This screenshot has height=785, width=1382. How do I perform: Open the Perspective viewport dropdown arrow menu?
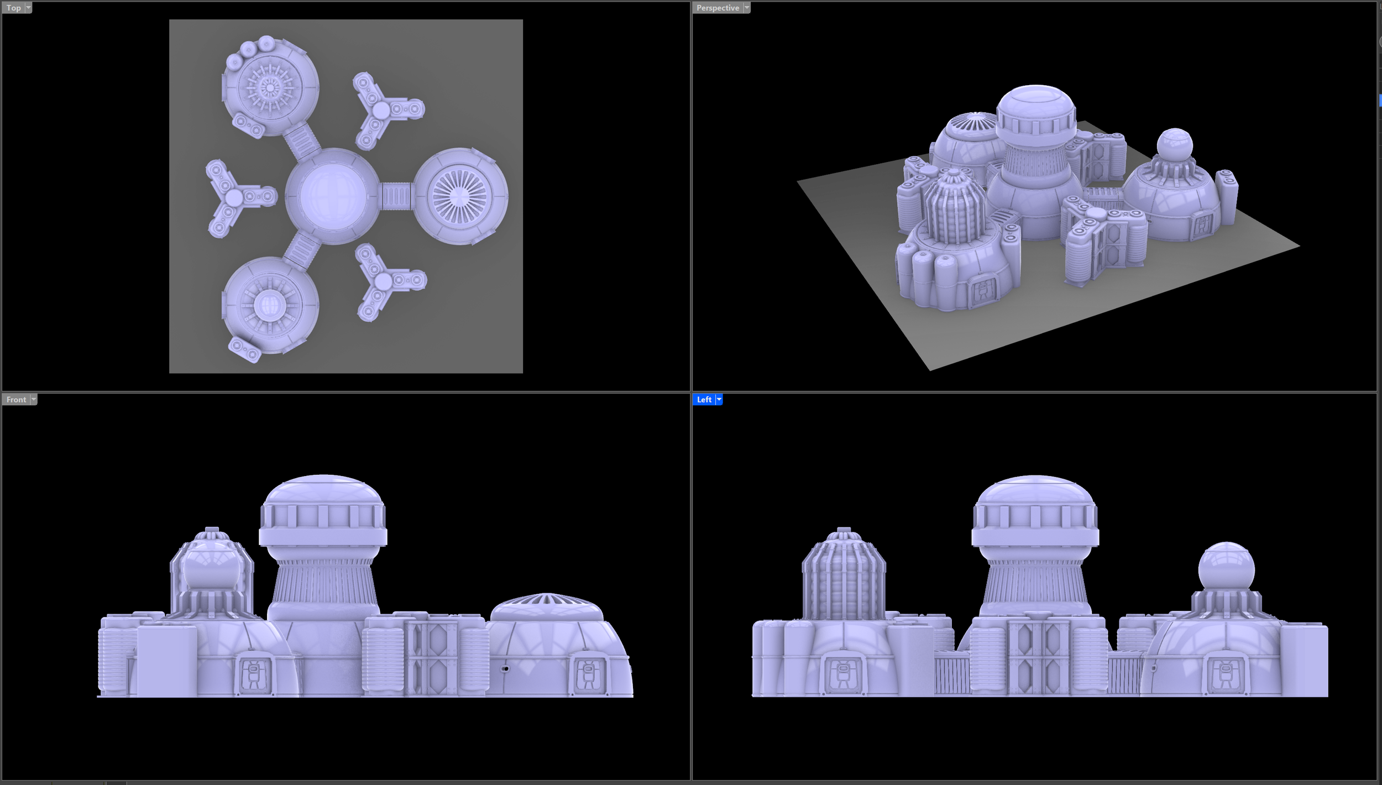point(746,8)
